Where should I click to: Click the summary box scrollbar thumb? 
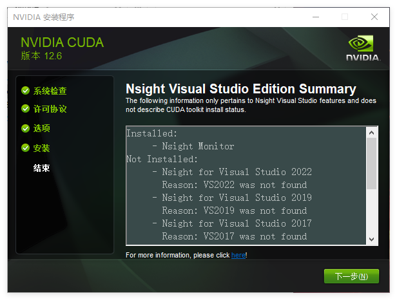tap(371, 164)
